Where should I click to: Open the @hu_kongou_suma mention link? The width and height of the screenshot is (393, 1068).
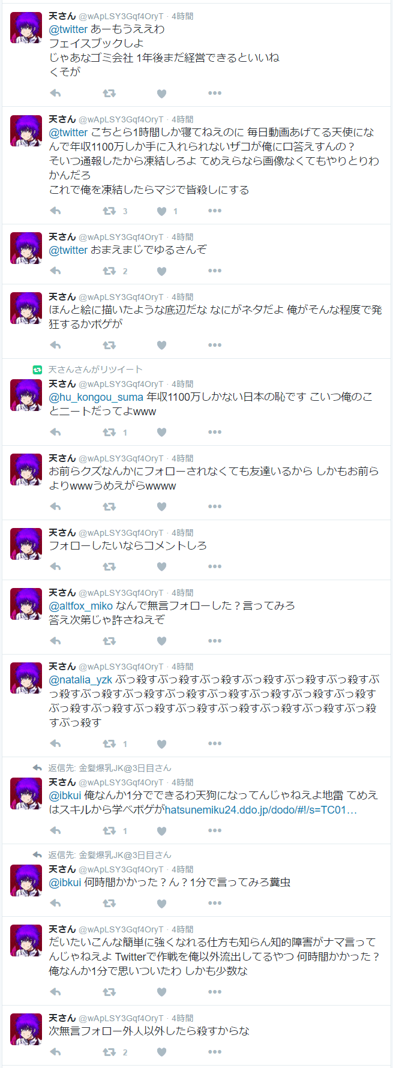pyautogui.click(x=96, y=397)
